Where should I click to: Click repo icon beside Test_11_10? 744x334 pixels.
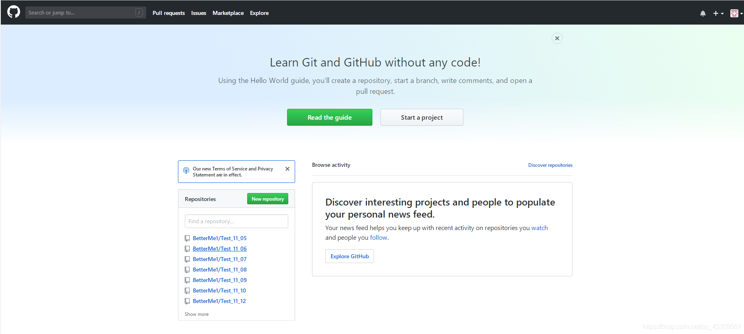(x=187, y=290)
